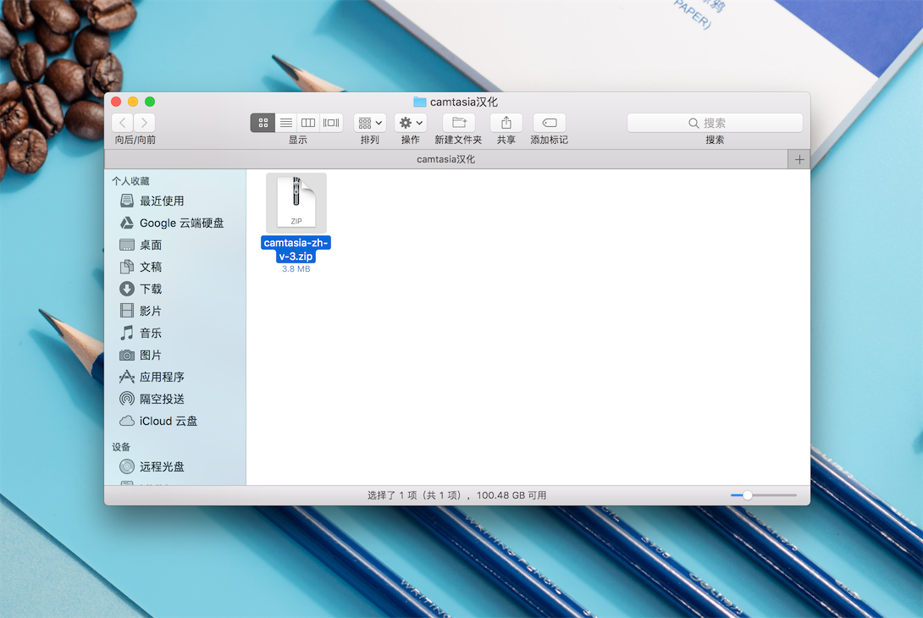The height and width of the screenshot is (618, 923).
Task: Switch to column view
Action: (x=308, y=123)
